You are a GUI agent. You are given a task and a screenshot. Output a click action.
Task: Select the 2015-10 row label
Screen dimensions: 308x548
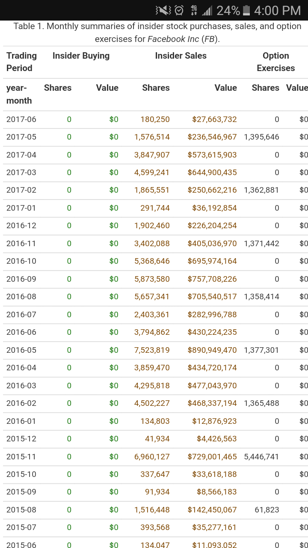point(21,474)
